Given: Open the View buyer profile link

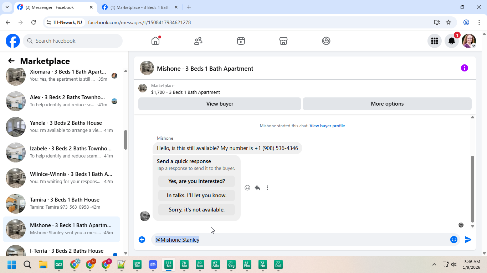Looking at the screenshot, I should (327, 126).
